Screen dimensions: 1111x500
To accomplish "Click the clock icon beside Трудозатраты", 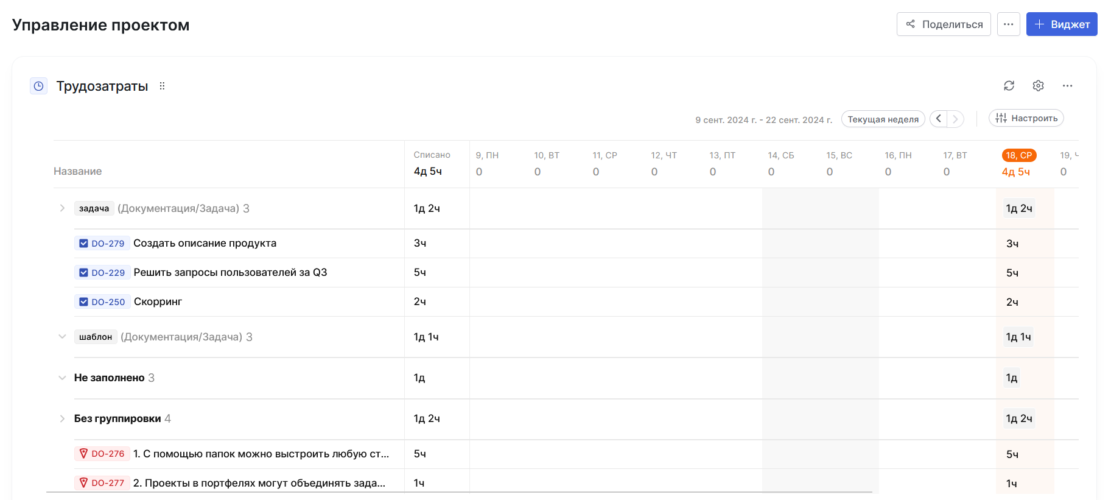I will point(39,86).
